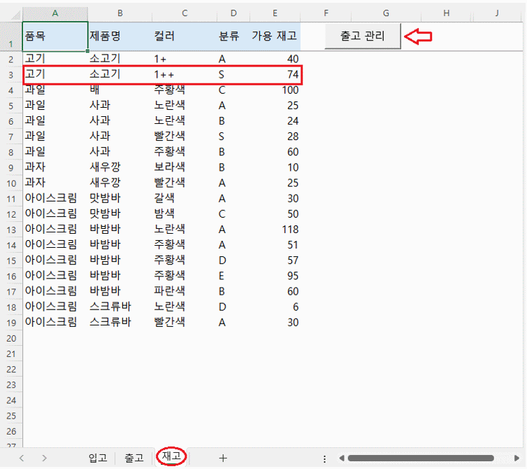The width and height of the screenshot is (527, 469).
Task: Click the 출고 관리 button
Action: [x=363, y=36]
